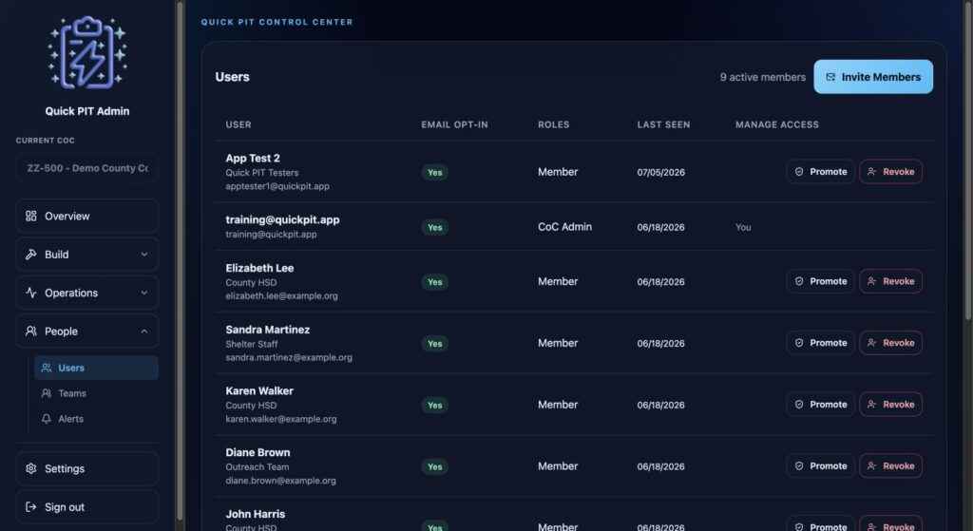Image resolution: width=973 pixels, height=531 pixels.
Task: Click the Invite Members button
Action: tap(873, 77)
